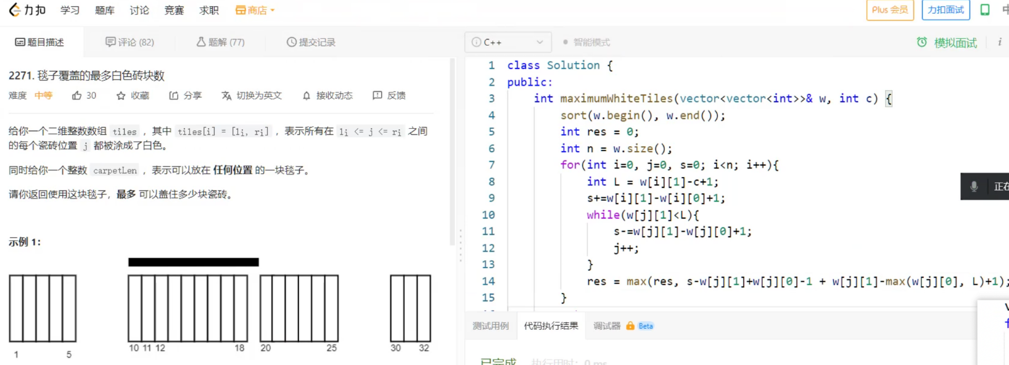Switch to the 代码执行结果 tab
The image size is (1009, 365).
tap(551, 326)
